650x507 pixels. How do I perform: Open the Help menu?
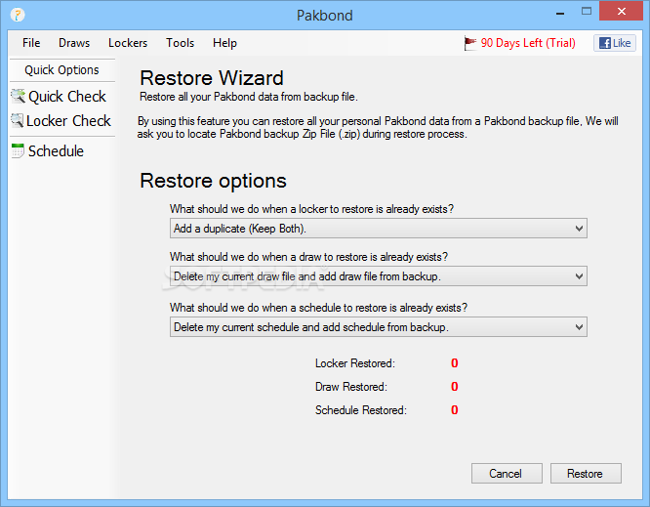[224, 43]
